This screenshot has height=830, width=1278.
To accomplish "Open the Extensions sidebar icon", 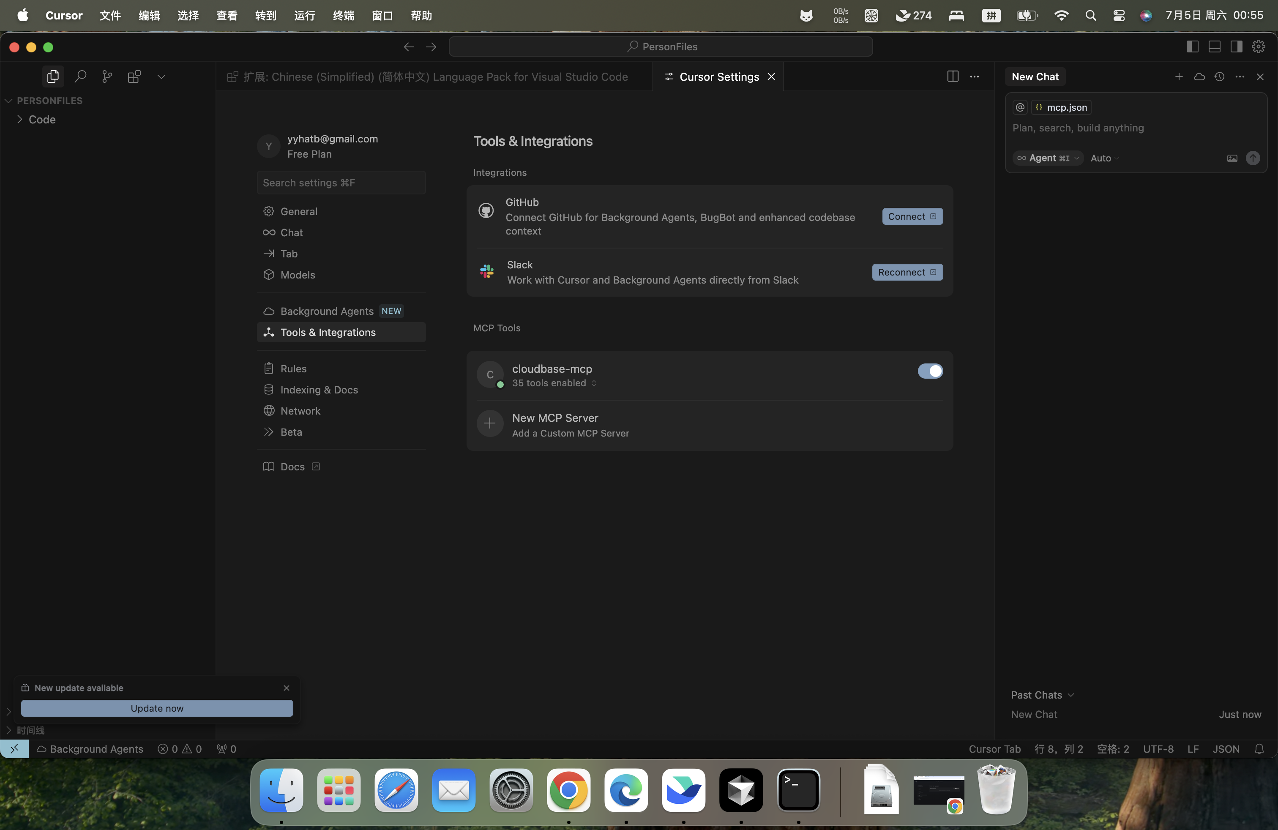I will coord(134,77).
